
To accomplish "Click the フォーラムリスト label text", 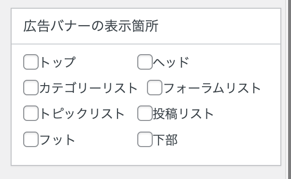I will pos(212,88).
